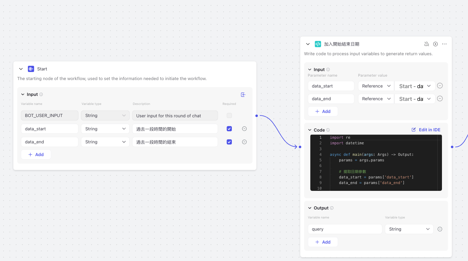Click Edit in IDE link
This screenshot has width=468, height=261.
pyautogui.click(x=426, y=130)
